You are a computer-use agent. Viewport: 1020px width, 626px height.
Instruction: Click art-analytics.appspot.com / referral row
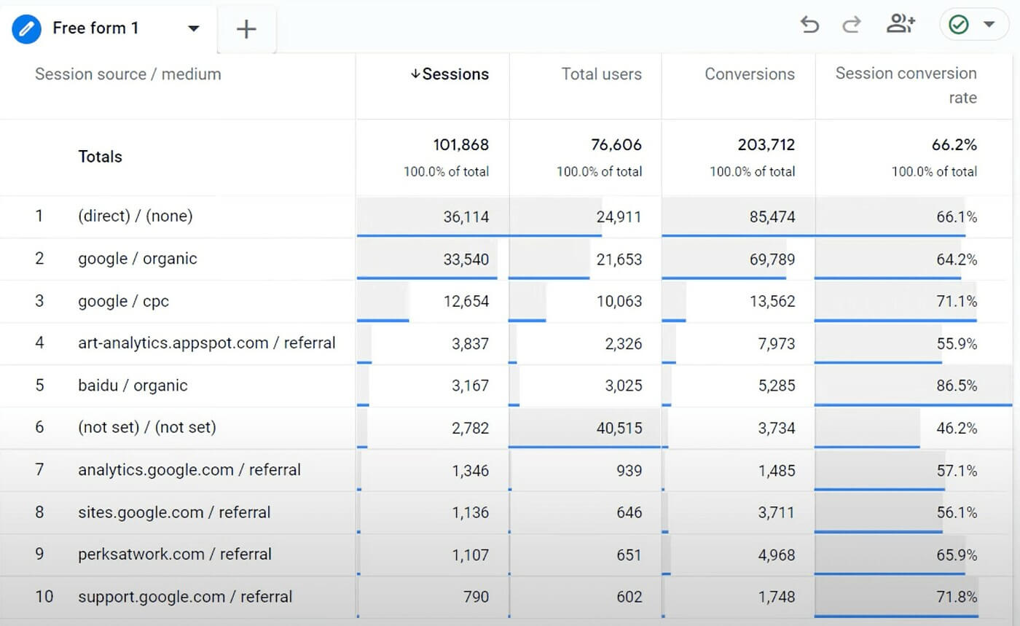207,343
